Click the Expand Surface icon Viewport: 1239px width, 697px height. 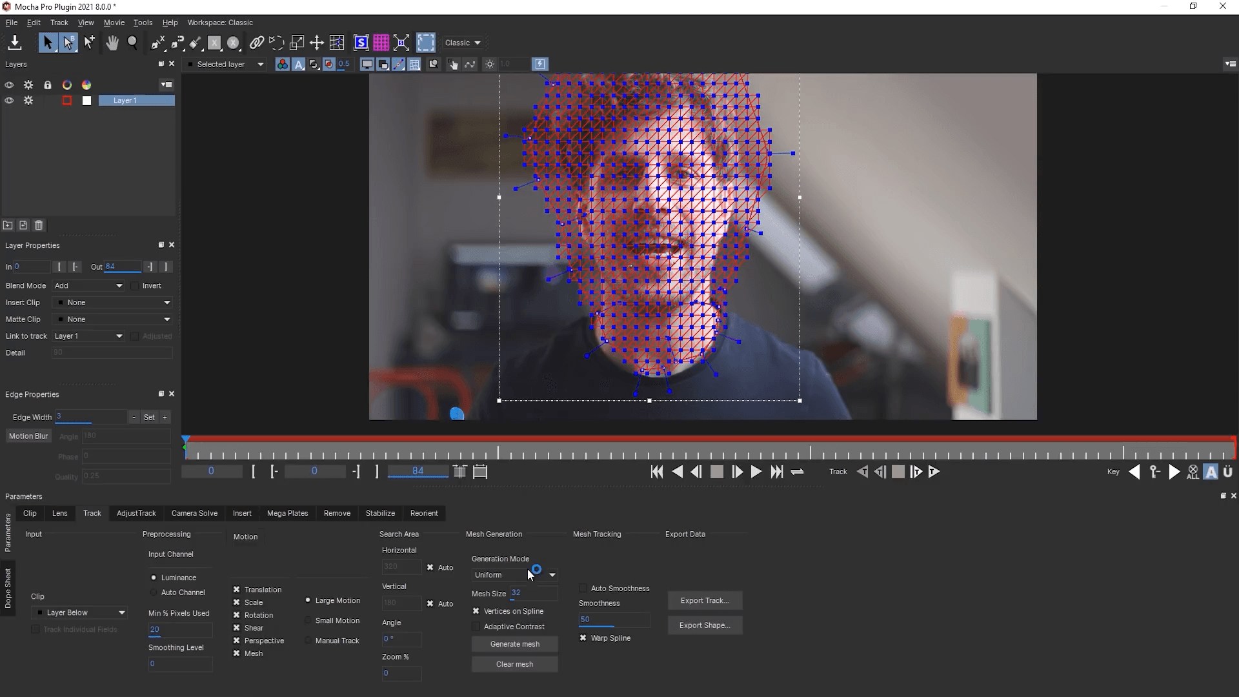pos(401,43)
